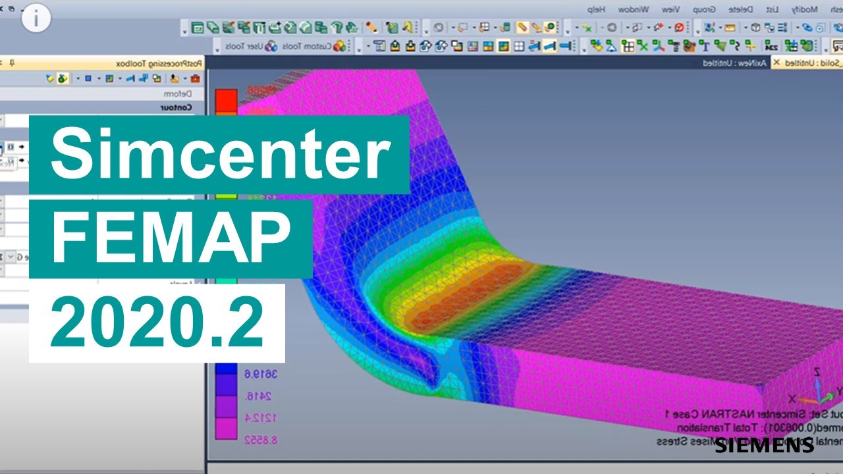Screen dimensions: 843x474
Task: Click the orange pencil icon in top toolbar
Action: [x=371, y=28]
